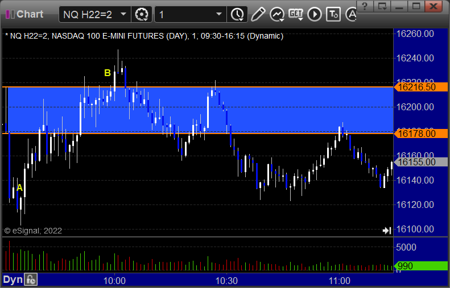Click the 10:00 time axis label
Image resolution: width=450 pixels, height=288 pixels.
[x=114, y=281]
